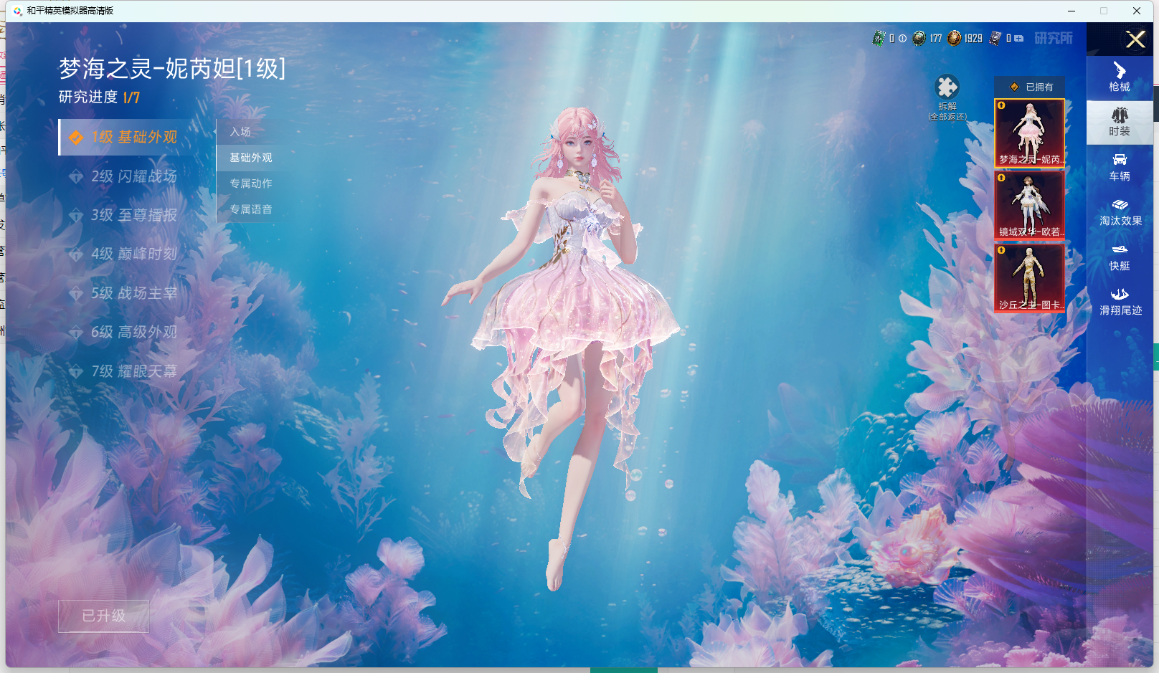
Task: Click the 已升级 upgraded button
Action: point(103,616)
